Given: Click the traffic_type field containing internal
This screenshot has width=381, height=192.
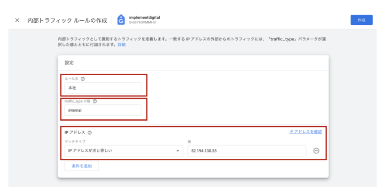Looking at the screenshot, I should (103, 110).
